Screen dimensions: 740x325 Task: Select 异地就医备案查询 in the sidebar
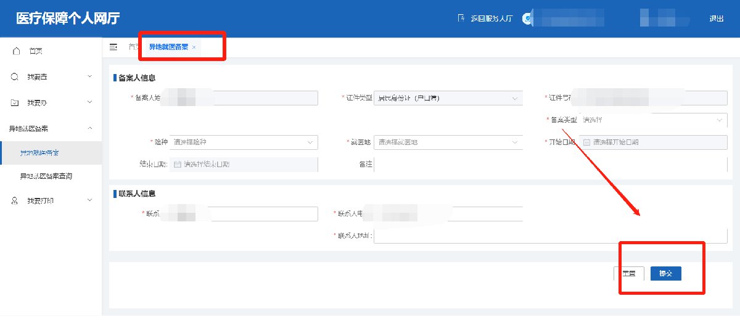46,176
